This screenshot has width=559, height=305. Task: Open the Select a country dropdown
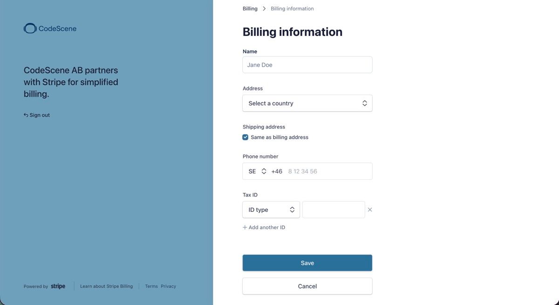click(x=307, y=103)
